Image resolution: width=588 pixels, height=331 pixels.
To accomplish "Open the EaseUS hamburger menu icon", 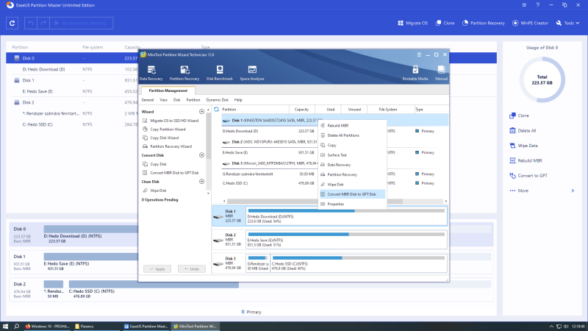I will [524, 5].
